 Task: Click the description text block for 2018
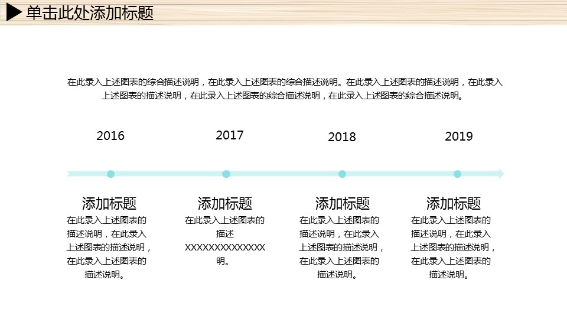pyautogui.click(x=342, y=248)
